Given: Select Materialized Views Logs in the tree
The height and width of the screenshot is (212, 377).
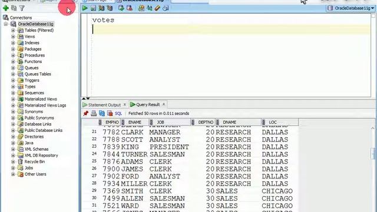Looking at the screenshot, I should pos(45,105).
